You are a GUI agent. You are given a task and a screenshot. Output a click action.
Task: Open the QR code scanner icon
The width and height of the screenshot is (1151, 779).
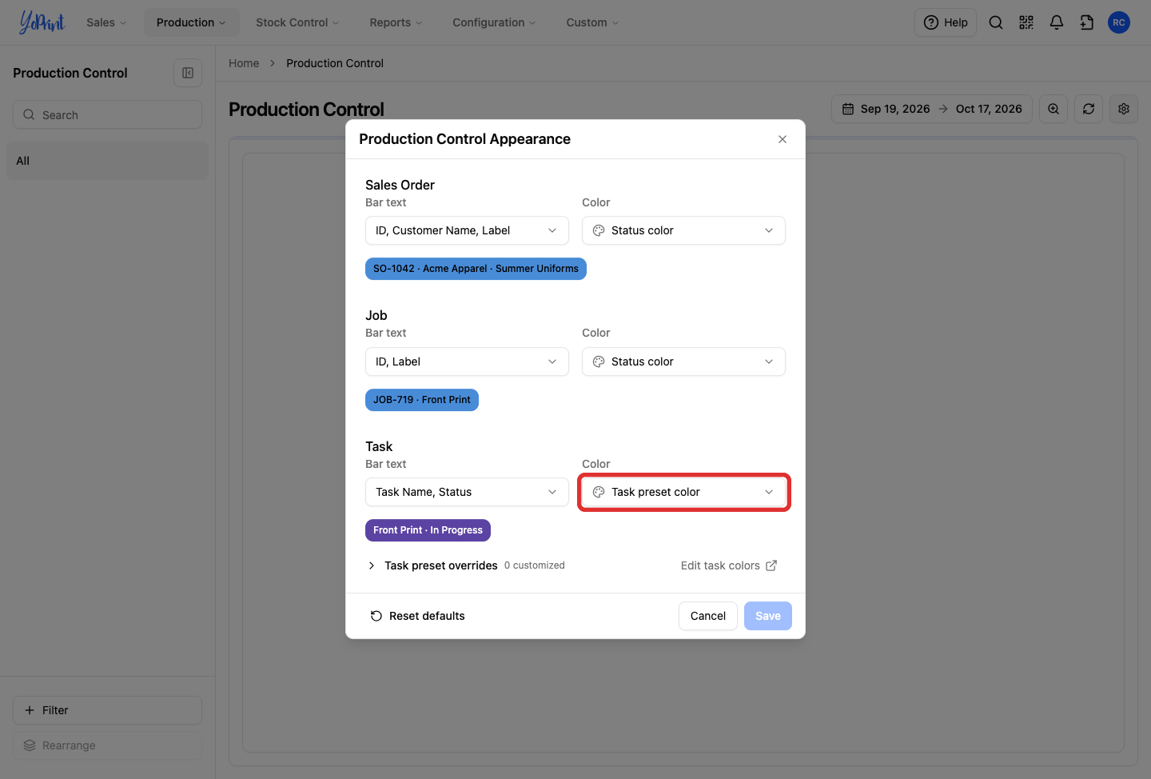1026,22
